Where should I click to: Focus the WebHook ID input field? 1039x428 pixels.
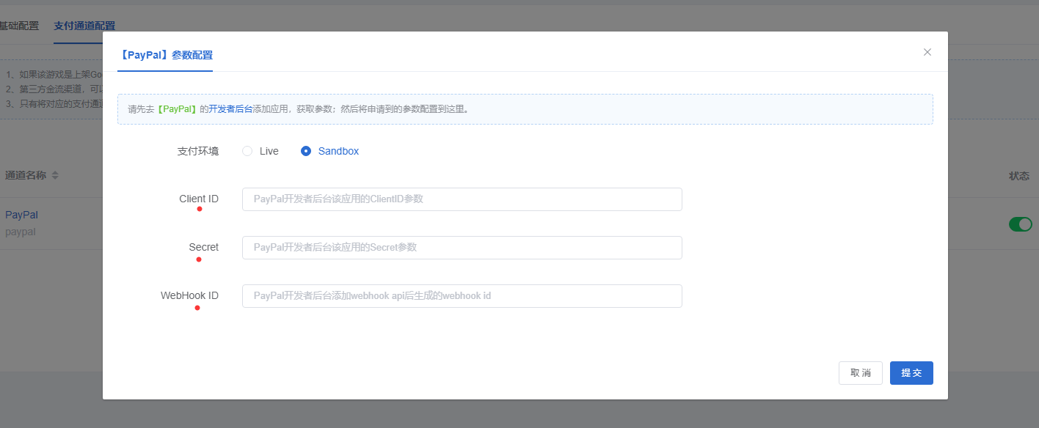click(462, 296)
